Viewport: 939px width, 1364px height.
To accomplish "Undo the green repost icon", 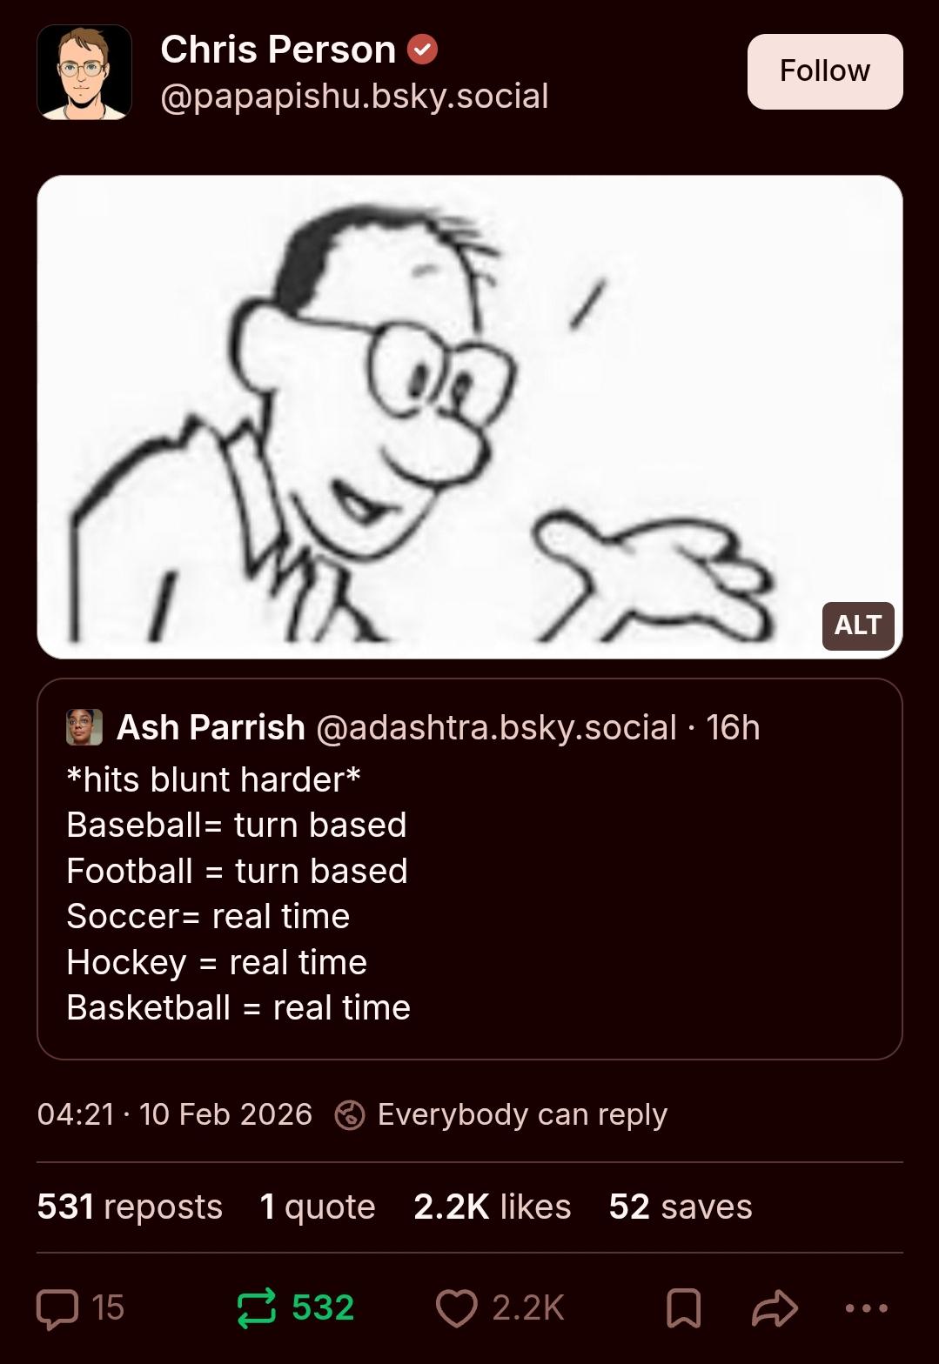I will [x=257, y=1308].
